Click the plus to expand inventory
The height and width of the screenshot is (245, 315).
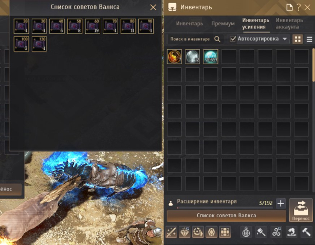281,203
